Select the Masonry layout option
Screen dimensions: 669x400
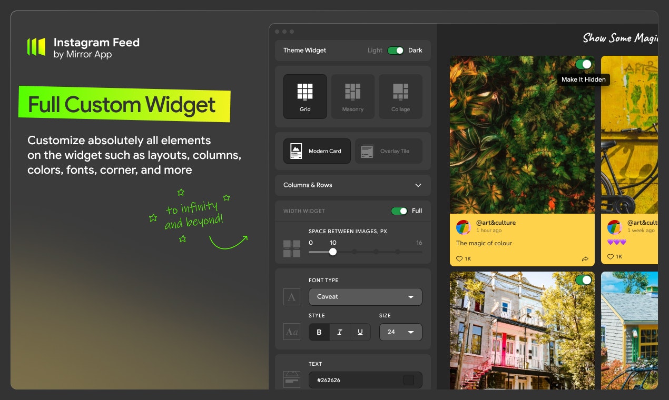pyautogui.click(x=353, y=96)
